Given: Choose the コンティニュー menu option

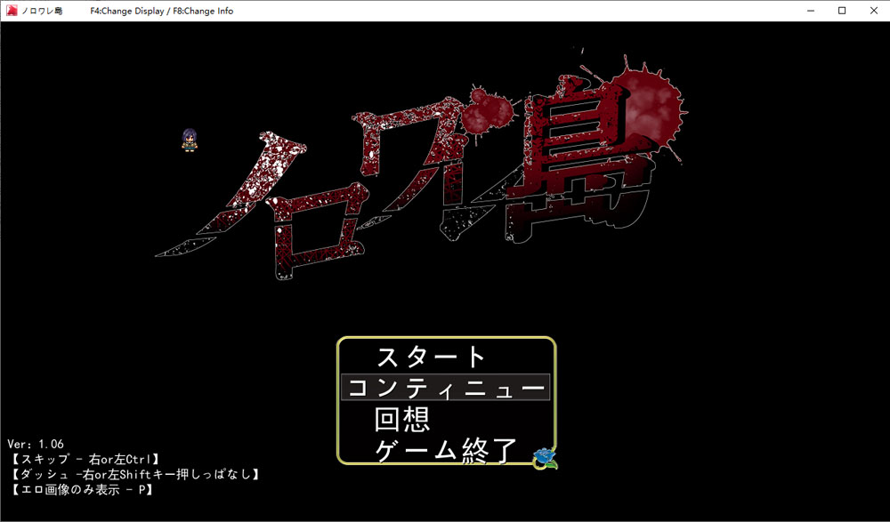Looking at the screenshot, I should click(x=446, y=388).
